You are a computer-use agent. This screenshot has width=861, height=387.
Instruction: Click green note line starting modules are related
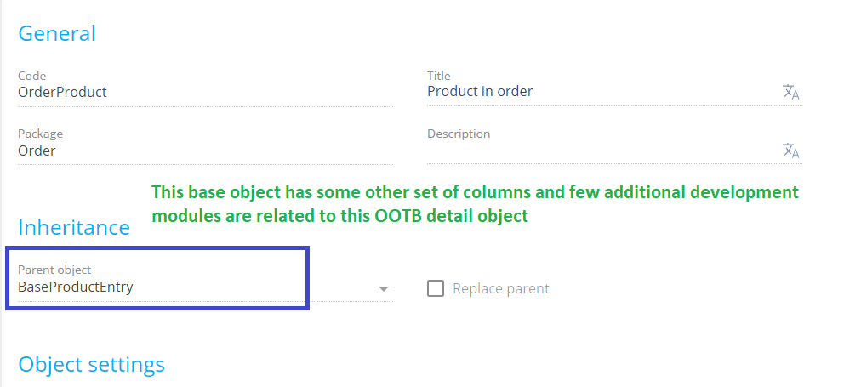click(x=340, y=216)
